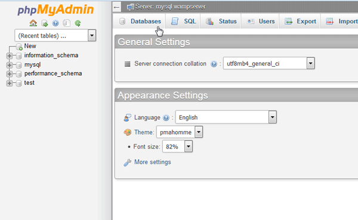The height and width of the screenshot is (220, 358).
Task: Click the server icon in breadcrumb
Action: coord(130,7)
